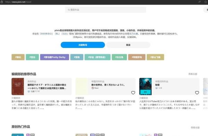The width and height of the screenshot is (208, 136).
Task: Open the novel 君の世界を、青く汚さないように。
Action: point(108,85)
